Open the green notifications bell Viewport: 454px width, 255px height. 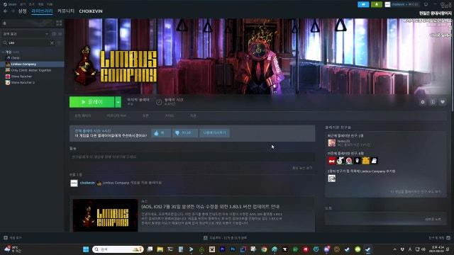pos(377,4)
